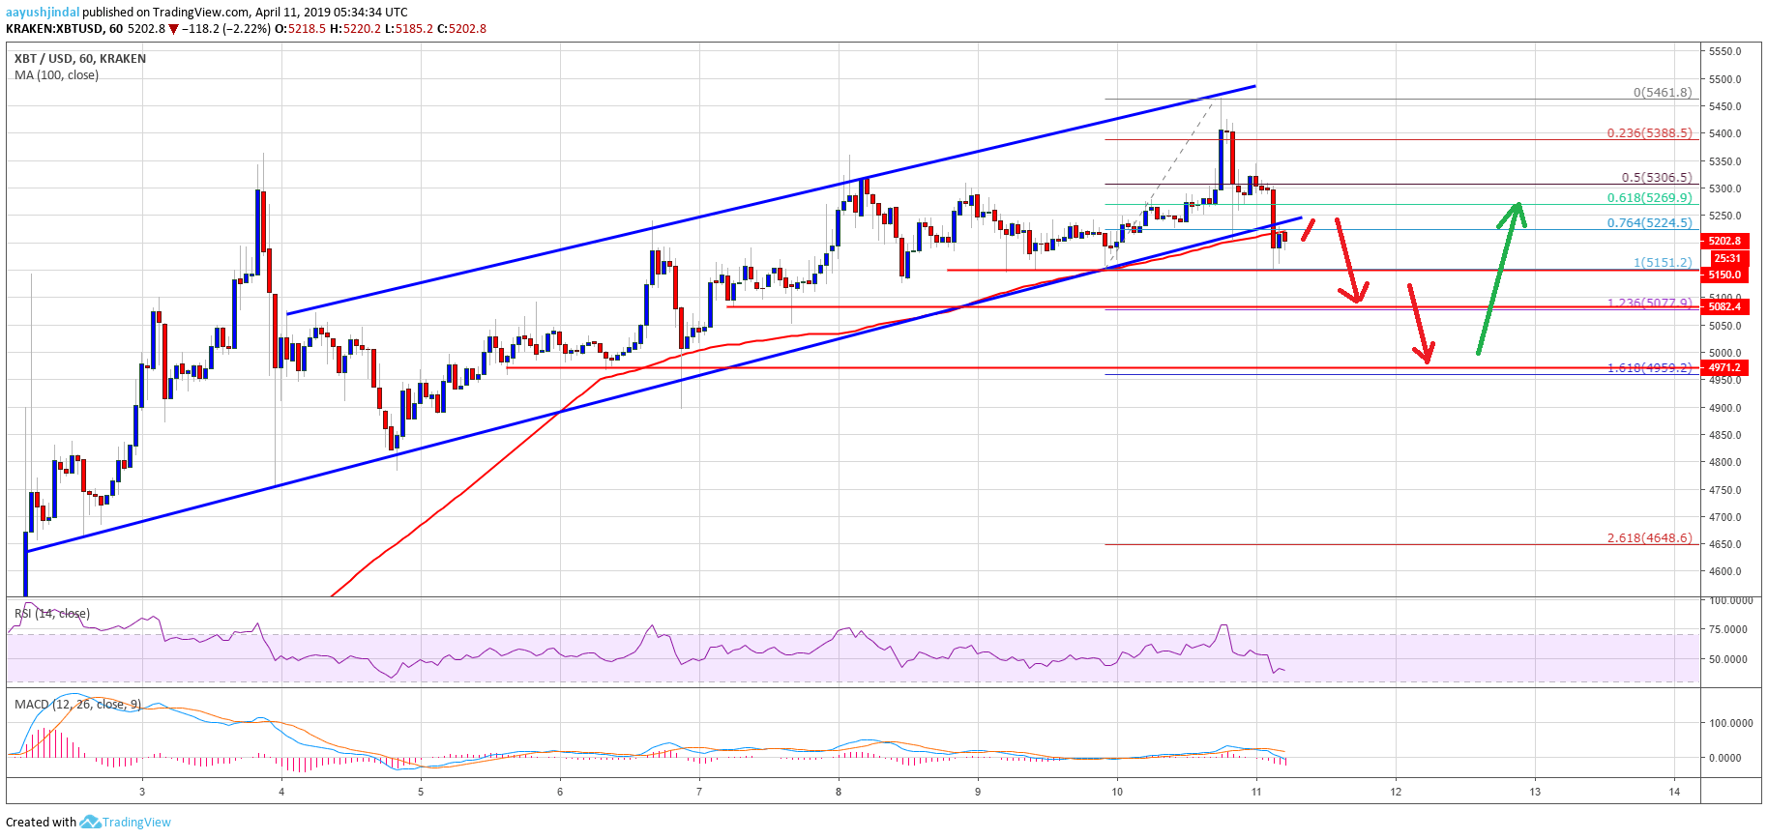Select Fibonacci label 1.618(4959.2)

(1650, 368)
